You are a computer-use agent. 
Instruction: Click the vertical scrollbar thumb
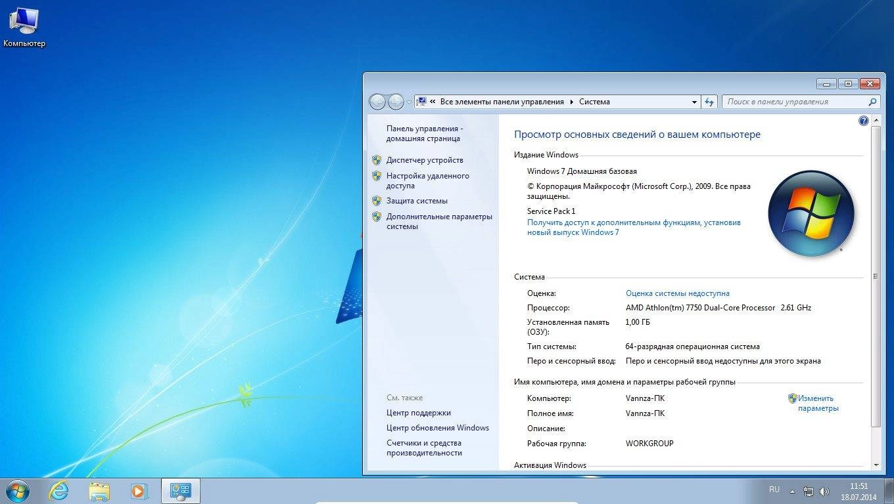876,277
